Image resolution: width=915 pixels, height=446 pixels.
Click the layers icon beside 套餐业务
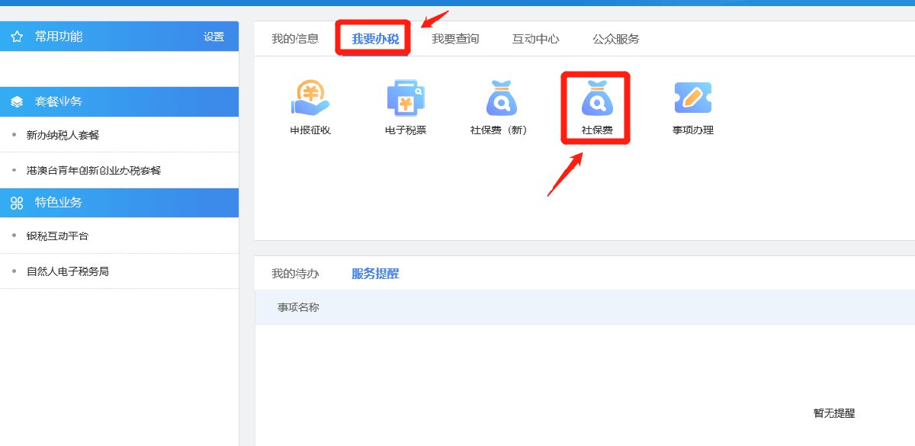pos(16,101)
